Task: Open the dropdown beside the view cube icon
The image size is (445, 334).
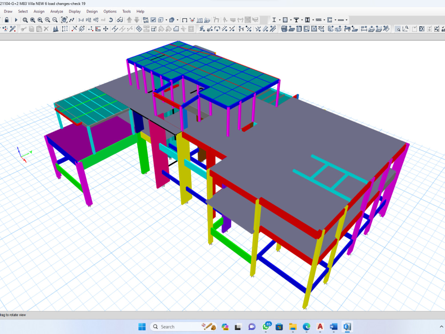Action: coord(166,20)
